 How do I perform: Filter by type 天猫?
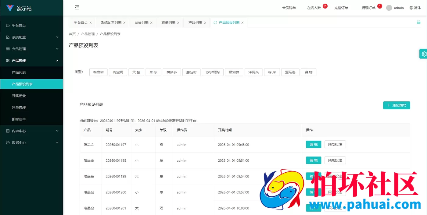[136, 72]
